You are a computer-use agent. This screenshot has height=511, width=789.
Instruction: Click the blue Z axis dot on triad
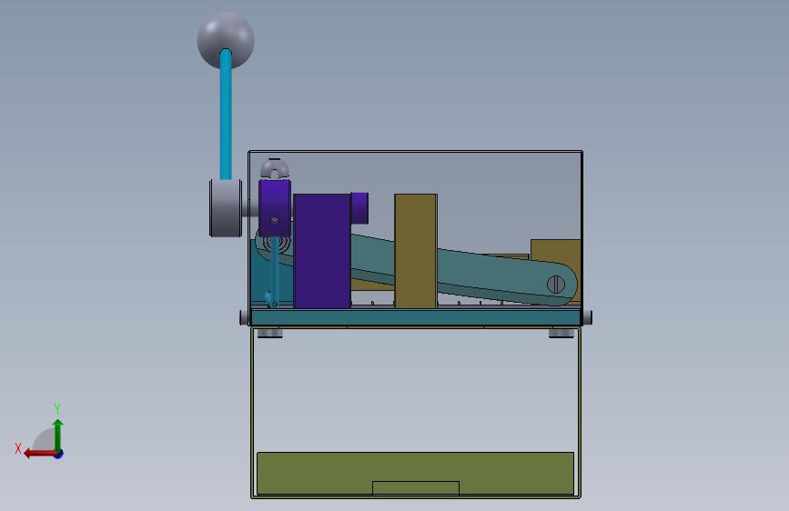click(x=59, y=454)
